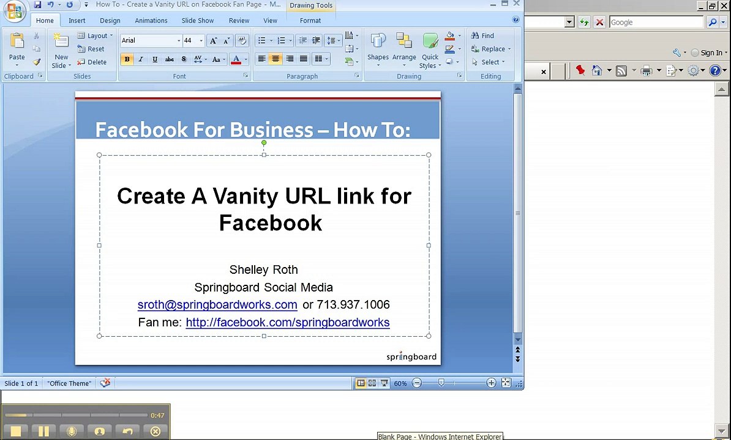Click the Shape Fill paint bucket

(450, 36)
